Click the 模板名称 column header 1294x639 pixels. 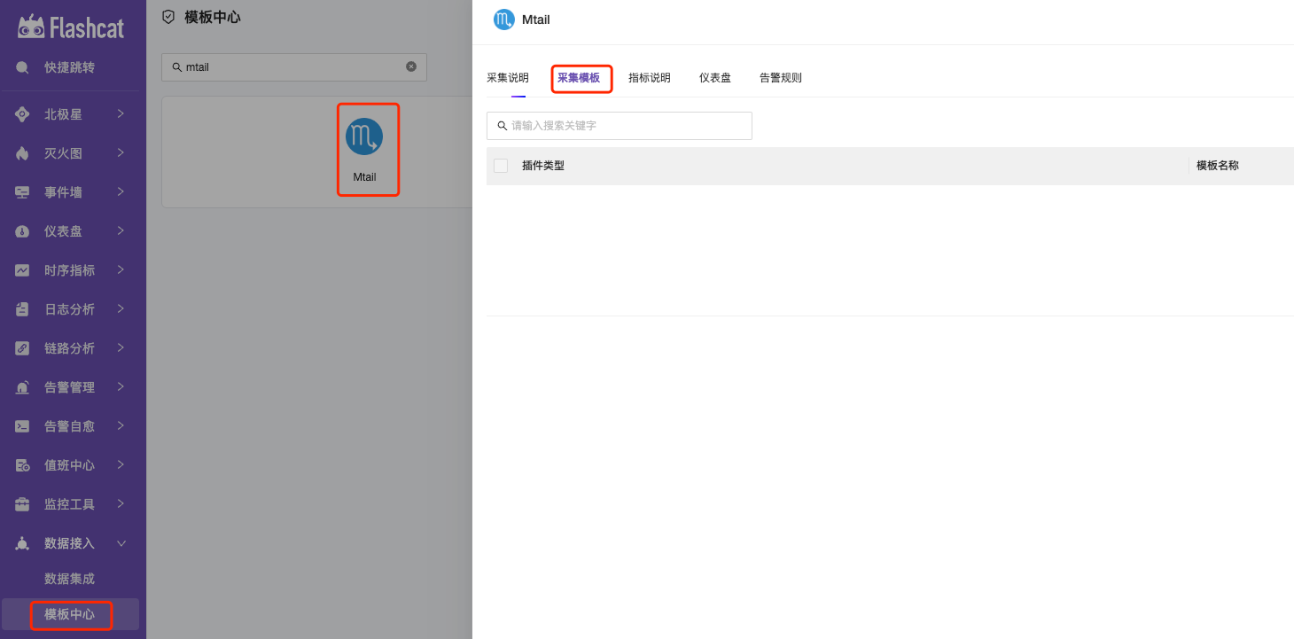[1218, 166]
